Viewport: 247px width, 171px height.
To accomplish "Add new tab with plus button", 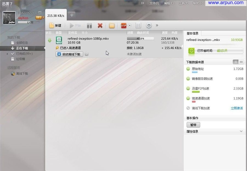I will pos(72,15).
